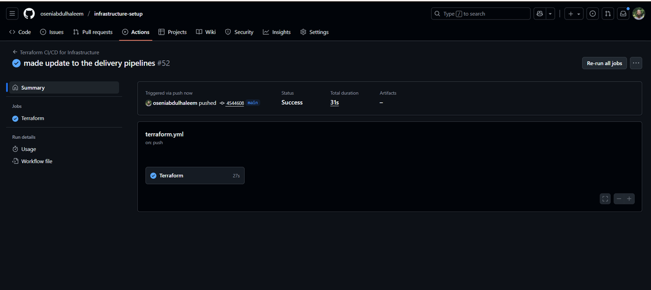Switch to the Code tab
Image resolution: width=651 pixels, height=290 pixels.
click(x=20, y=32)
